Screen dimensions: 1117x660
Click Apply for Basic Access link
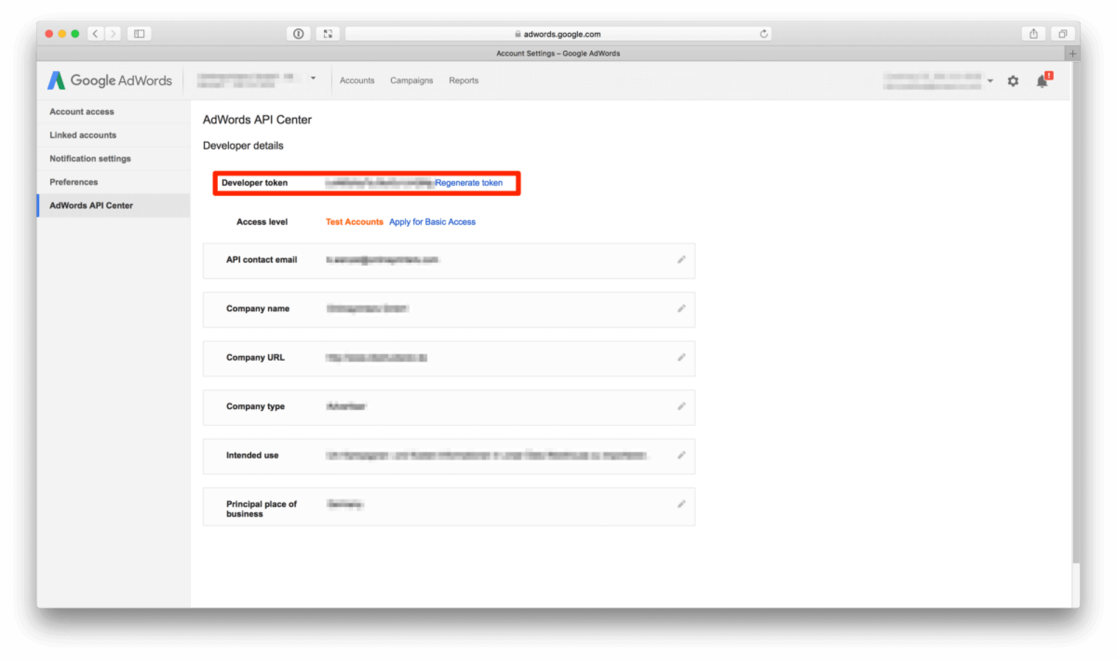432,222
